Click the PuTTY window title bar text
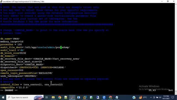This screenshot has height=100, width=177. 24,1
